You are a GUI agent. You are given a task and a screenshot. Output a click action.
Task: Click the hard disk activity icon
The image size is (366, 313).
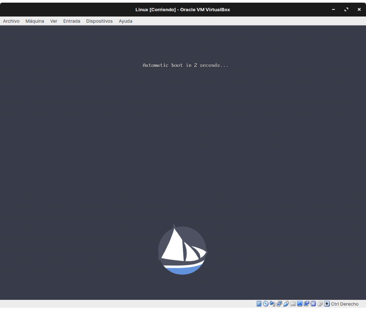[259, 304]
